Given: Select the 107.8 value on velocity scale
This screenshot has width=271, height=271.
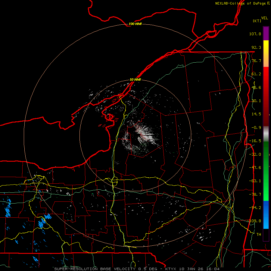Looking at the screenshot, I should pyautogui.click(x=255, y=34).
